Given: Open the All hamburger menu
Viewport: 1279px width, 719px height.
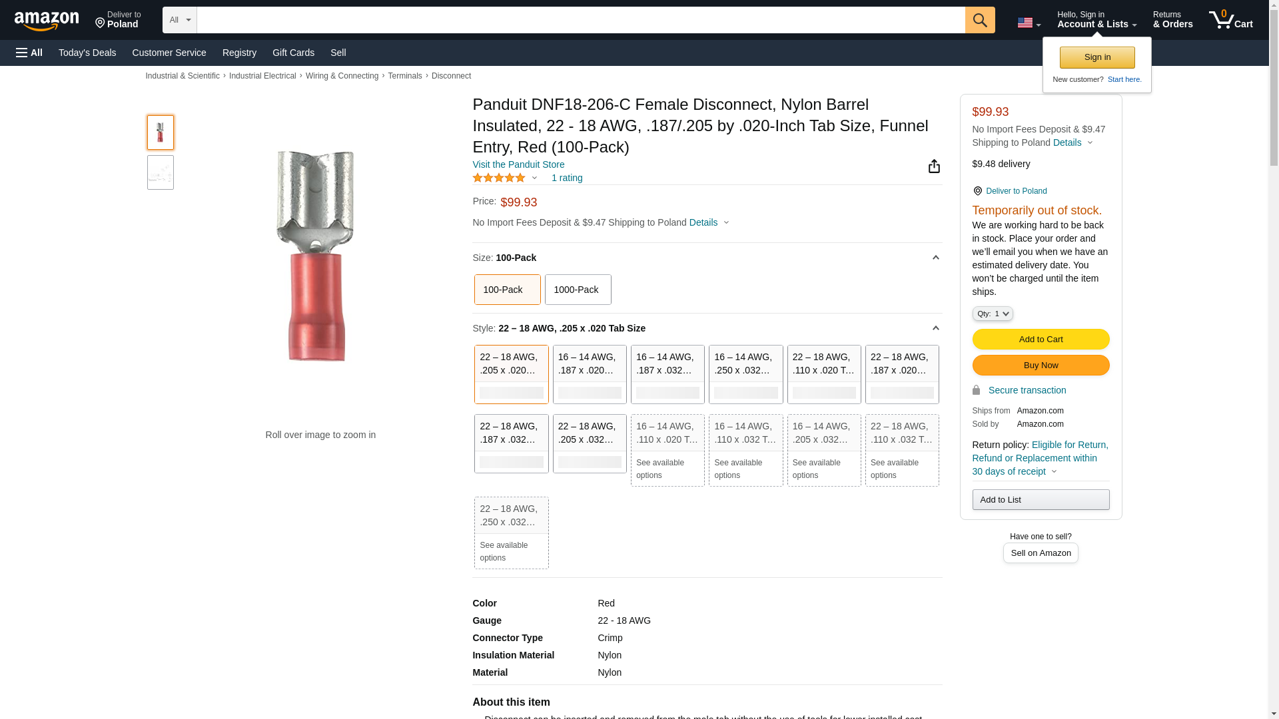Looking at the screenshot, I should tap(29, 53).
